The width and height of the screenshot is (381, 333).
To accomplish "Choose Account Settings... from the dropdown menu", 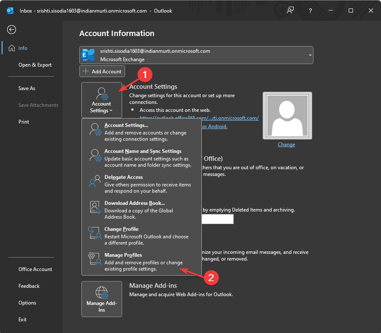I will point(142,132).
